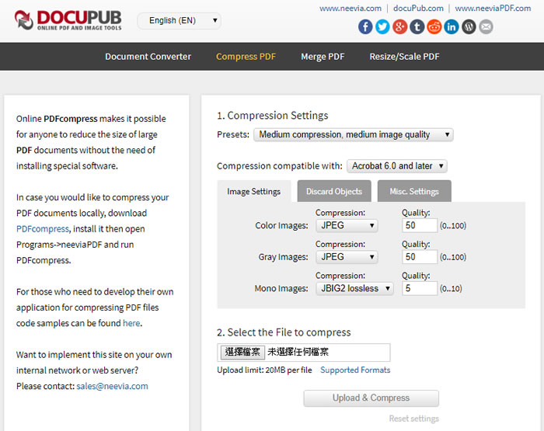Share via LinkedIn icon

(x=452, y=26)
